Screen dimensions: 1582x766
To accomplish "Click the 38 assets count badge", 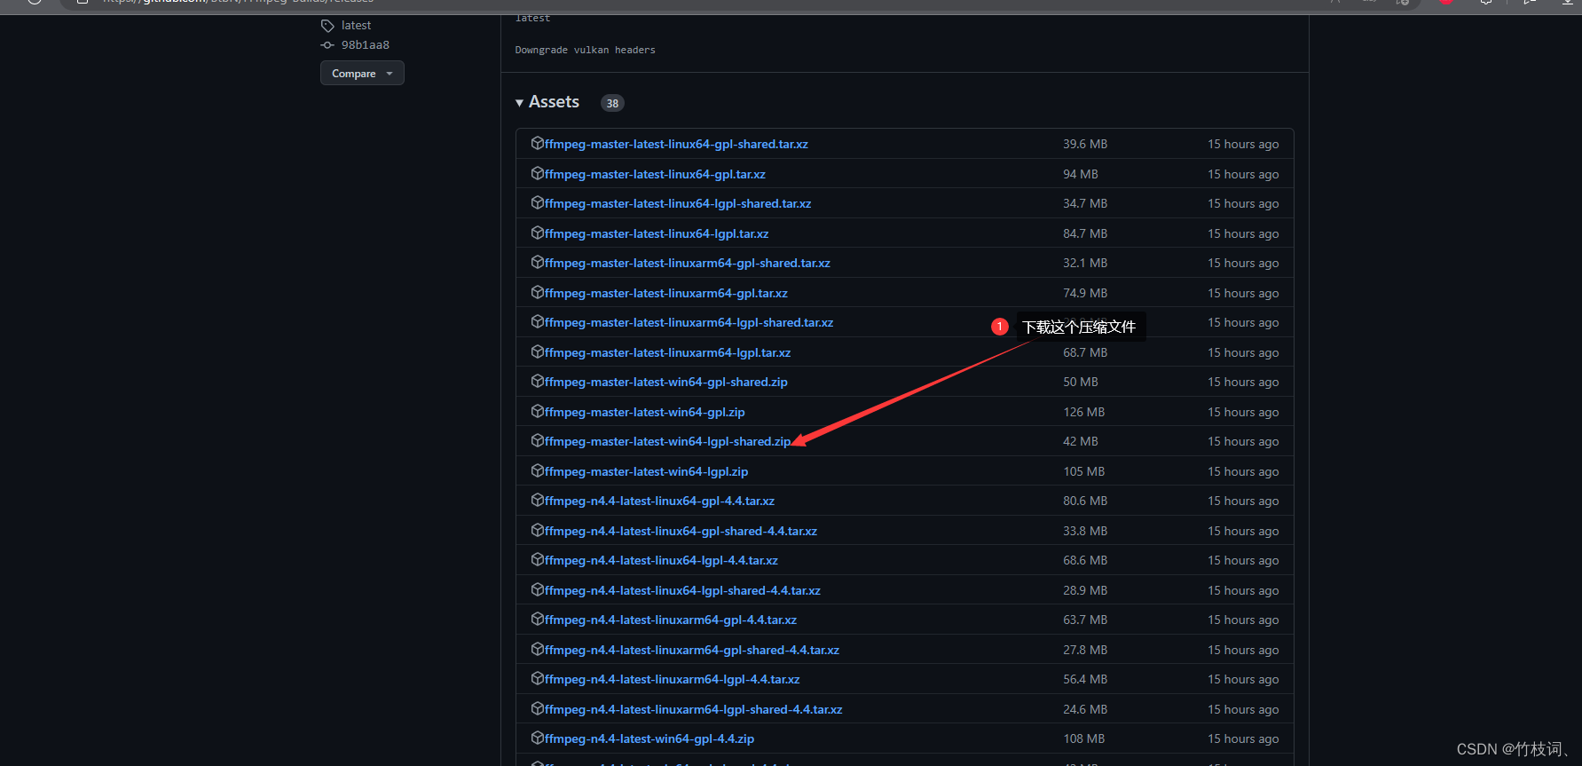I will 612,103.
